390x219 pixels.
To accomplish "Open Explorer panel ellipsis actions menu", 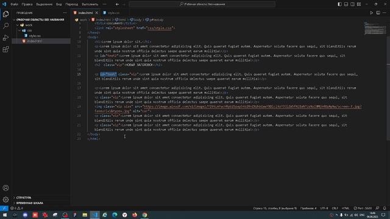I will pyautogui.click(x=65, y=13).
